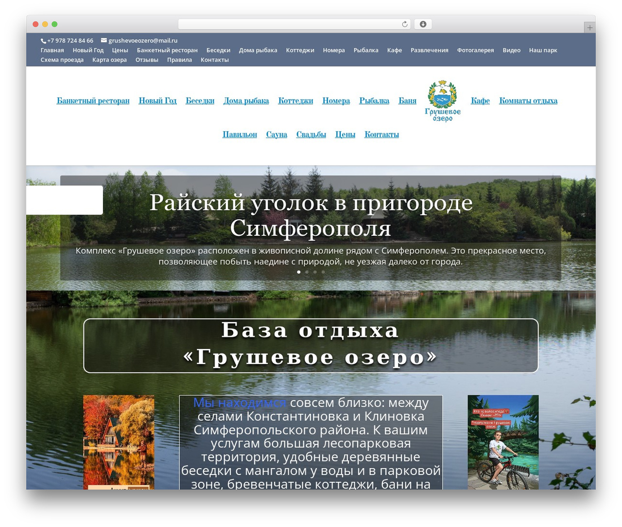The width and height of the screenshot is (622, 527).
Task: Click the Беседки underlined link
Action: point(200,101)
